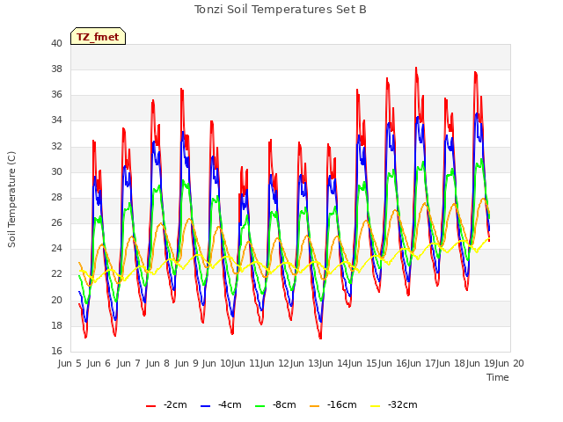Click the Jun 7 date tick label
The height and width of the screenshot is (422, 563).
(x=128, y=363)
